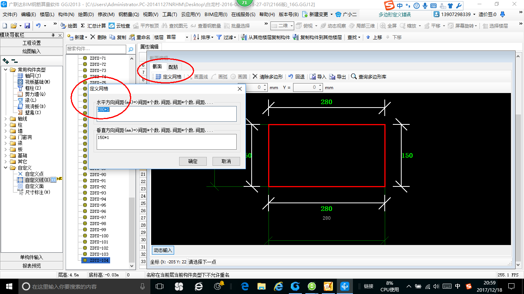Open 单构件输入 panel

(x=31, y=257)
